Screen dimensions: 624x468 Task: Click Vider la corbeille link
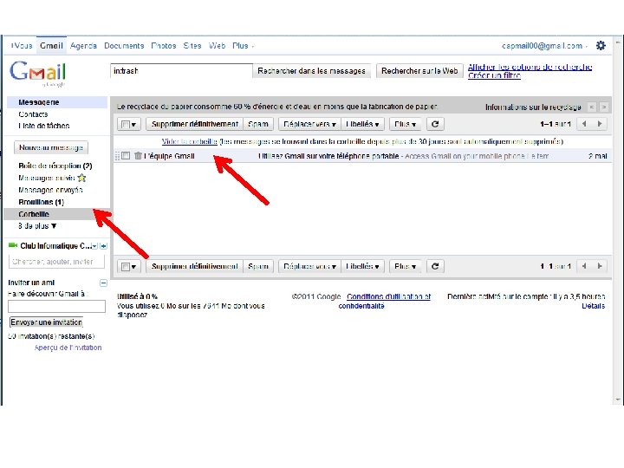tap(190, 141)
